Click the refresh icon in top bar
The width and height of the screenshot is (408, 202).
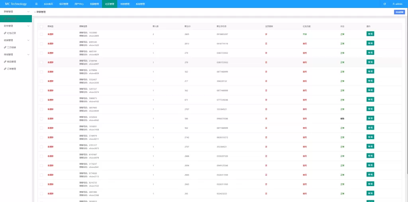pos(384,4)
